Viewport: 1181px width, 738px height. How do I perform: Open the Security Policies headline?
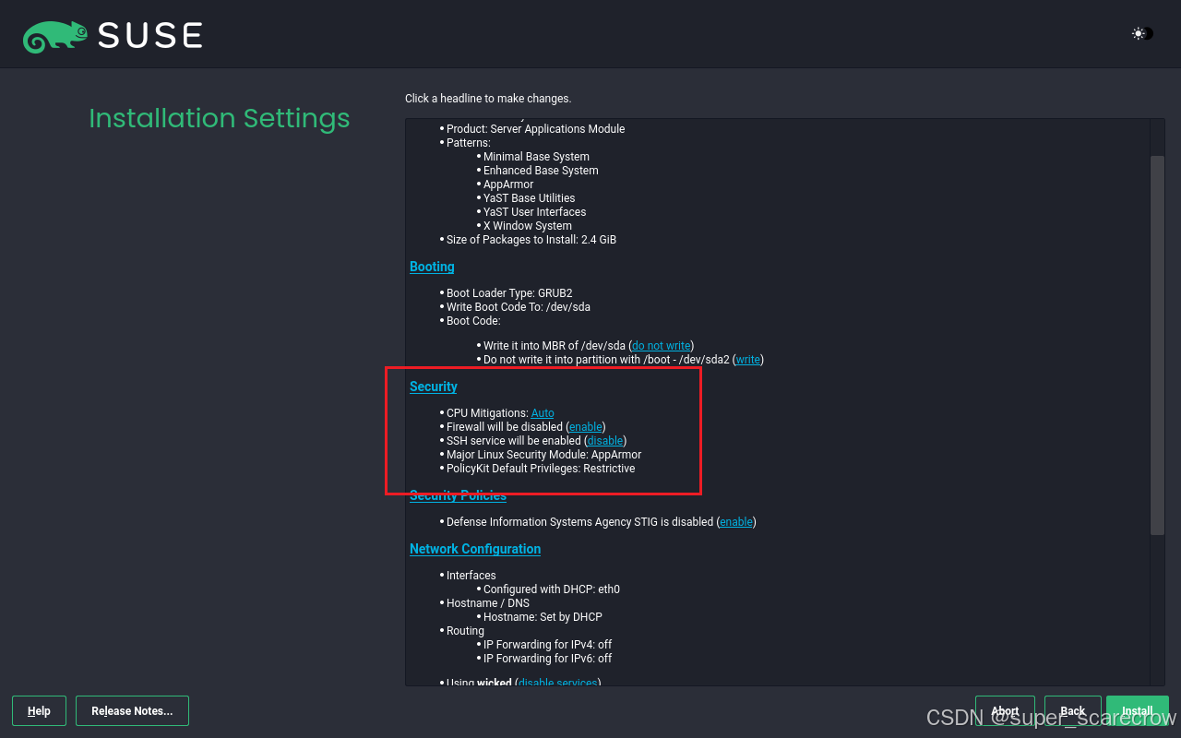click(458, 495)
